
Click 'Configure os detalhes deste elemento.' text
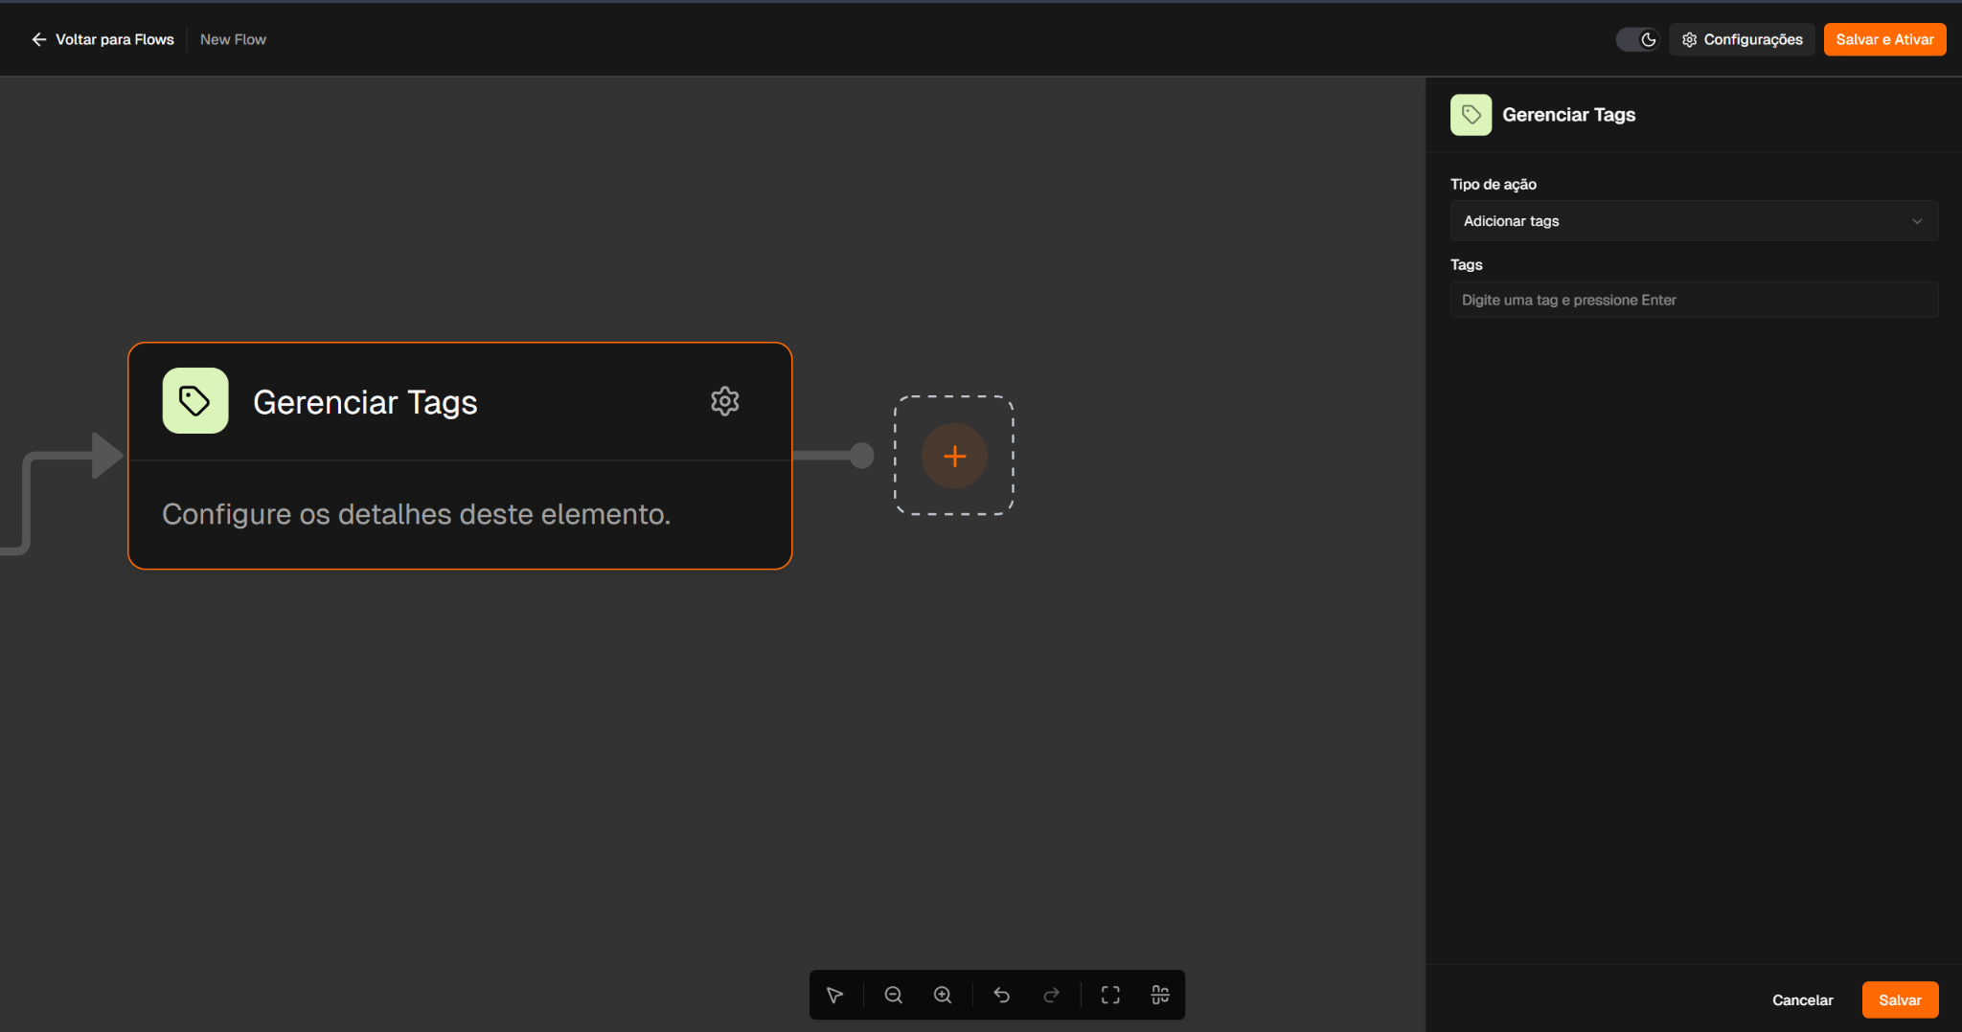point(416,514)
